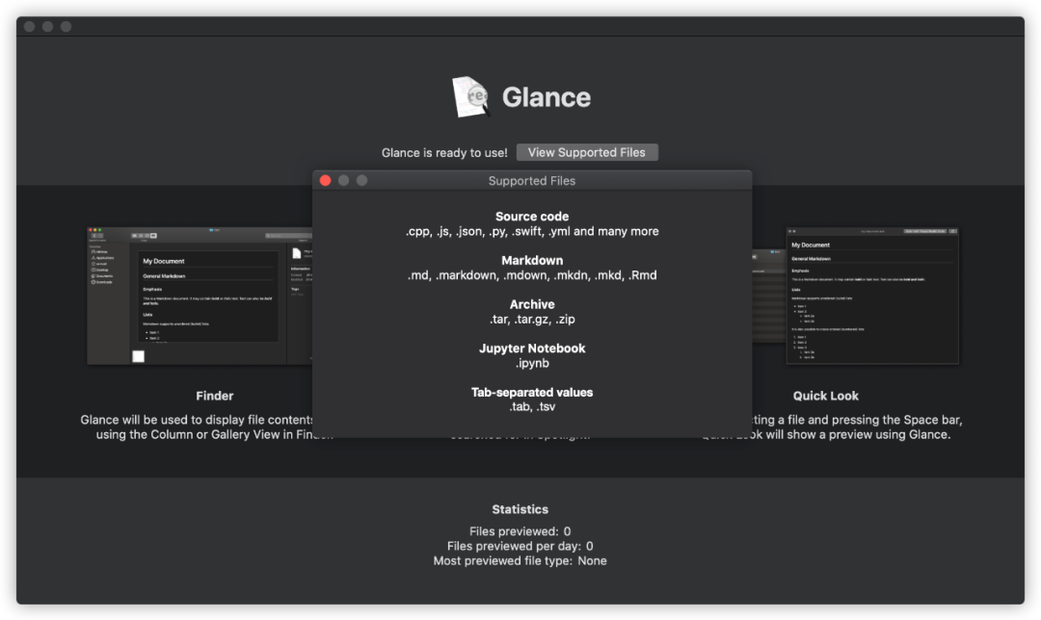Select the Archive heading
Screen dimensions: 1041x620
[x=532, y=304]
